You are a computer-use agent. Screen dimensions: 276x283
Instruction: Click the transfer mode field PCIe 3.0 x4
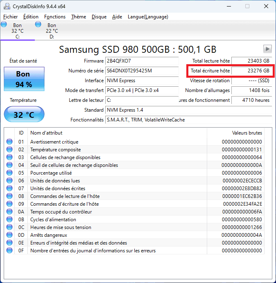tap(142, 90)
